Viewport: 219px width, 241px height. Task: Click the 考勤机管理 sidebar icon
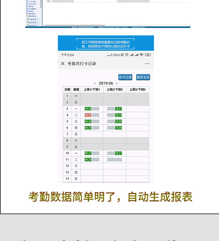(x=27, y=13)
